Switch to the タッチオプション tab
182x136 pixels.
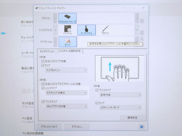click(x=47, y=51)
